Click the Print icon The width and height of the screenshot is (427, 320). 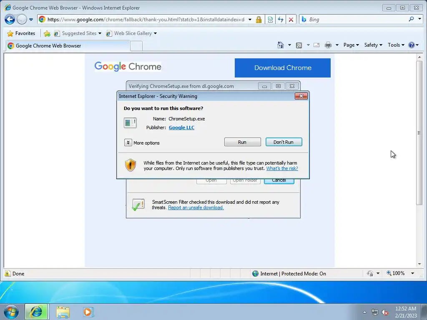[x=328, y=45]
